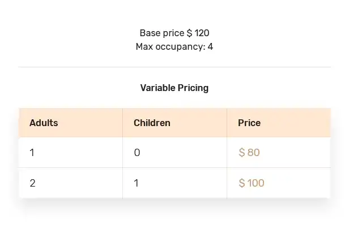The width and height of the screenshot is (349, 229).
Task: Click the Price column header
Action: click(249, 123)
